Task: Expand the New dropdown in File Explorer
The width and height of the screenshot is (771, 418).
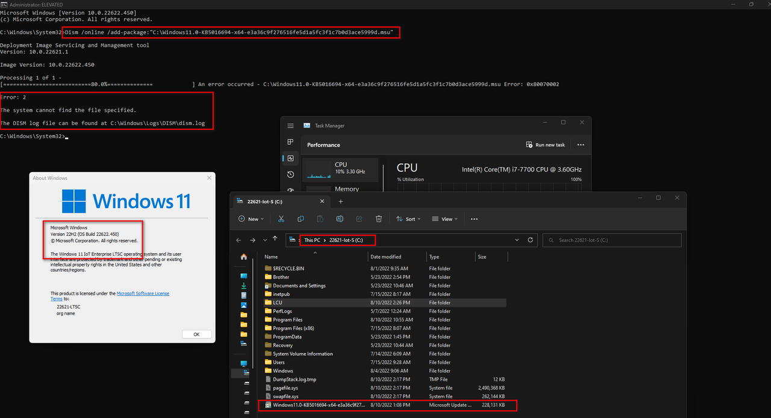Action: click(251, 219)
